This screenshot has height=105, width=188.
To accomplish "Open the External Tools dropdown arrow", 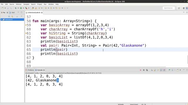I will [x=29, y=8].
